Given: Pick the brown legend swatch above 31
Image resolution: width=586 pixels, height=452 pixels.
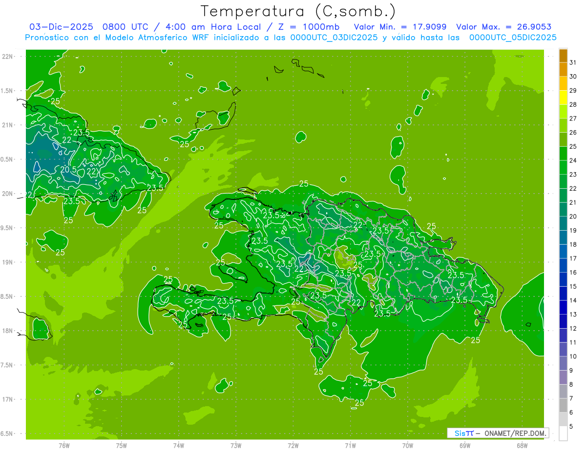Looking at the screenshot, I should point(563,56).
